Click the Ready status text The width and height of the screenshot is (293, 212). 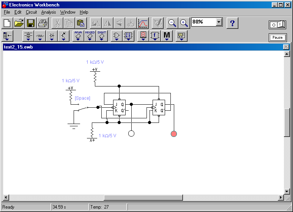[x=8, y=207]
